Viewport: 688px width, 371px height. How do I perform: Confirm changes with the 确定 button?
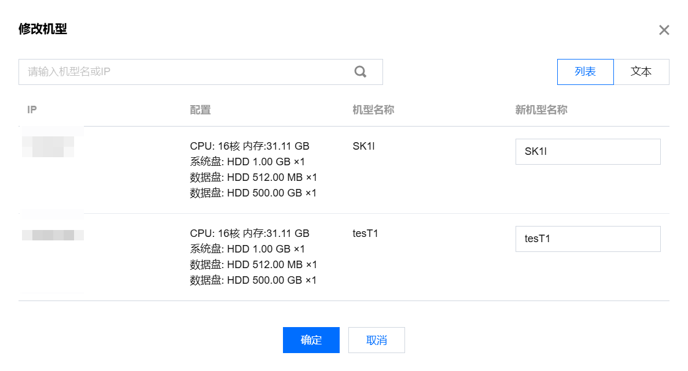[311, 340]
